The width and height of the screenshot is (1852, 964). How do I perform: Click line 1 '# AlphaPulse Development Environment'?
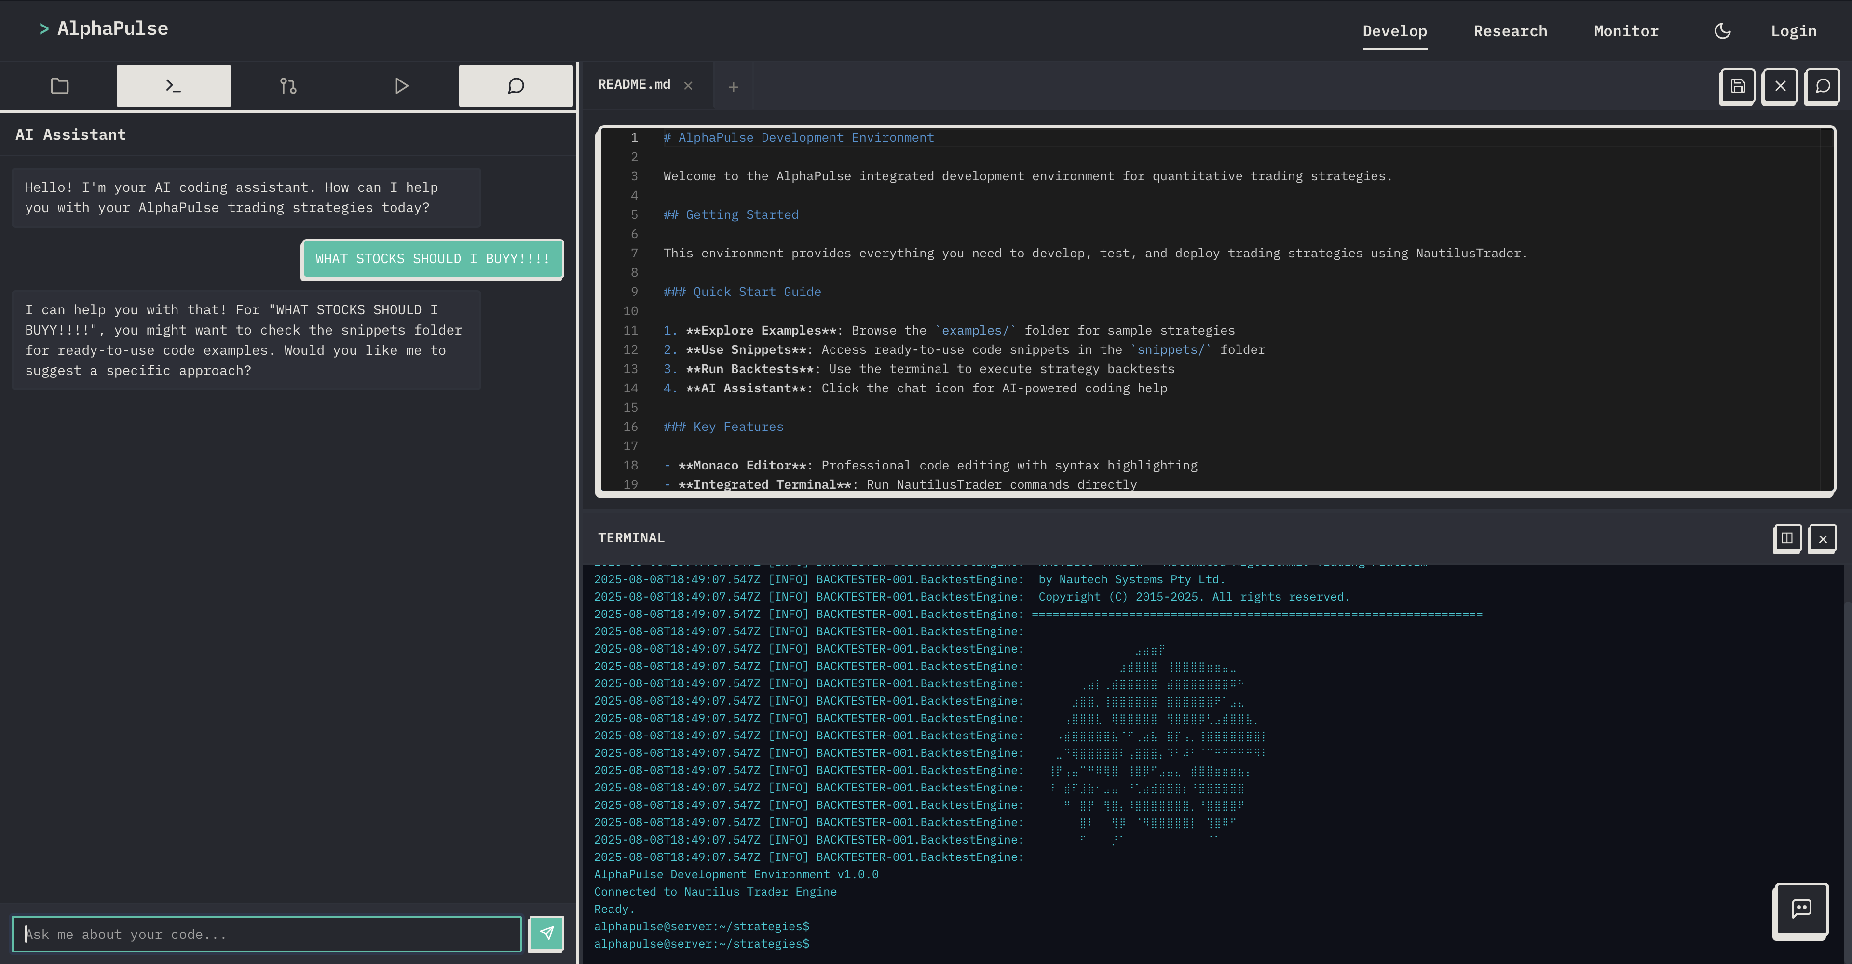pyautogui.click(x=798, y=138)
